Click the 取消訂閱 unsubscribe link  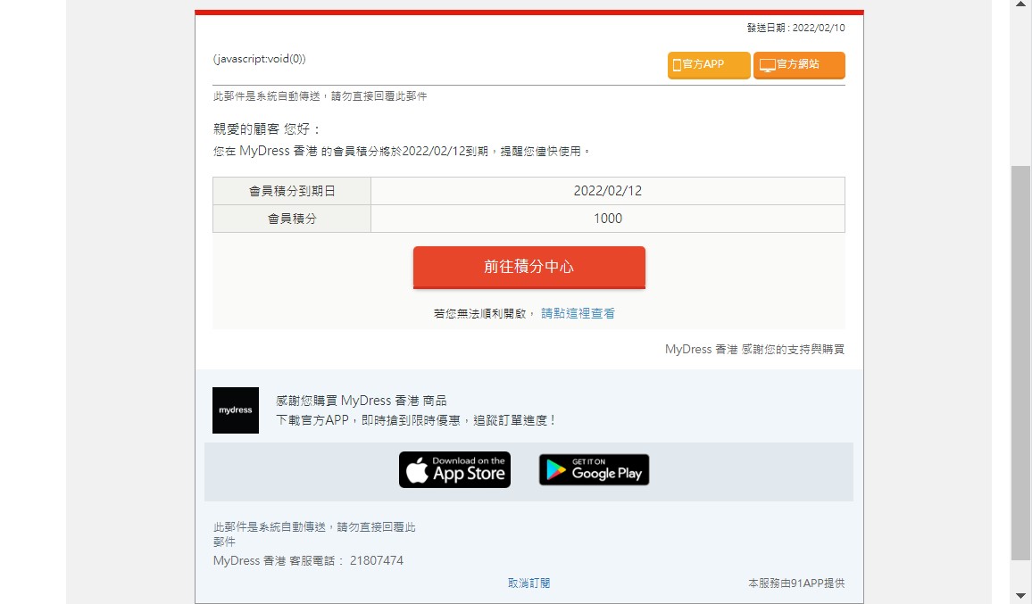pos(529,583)
